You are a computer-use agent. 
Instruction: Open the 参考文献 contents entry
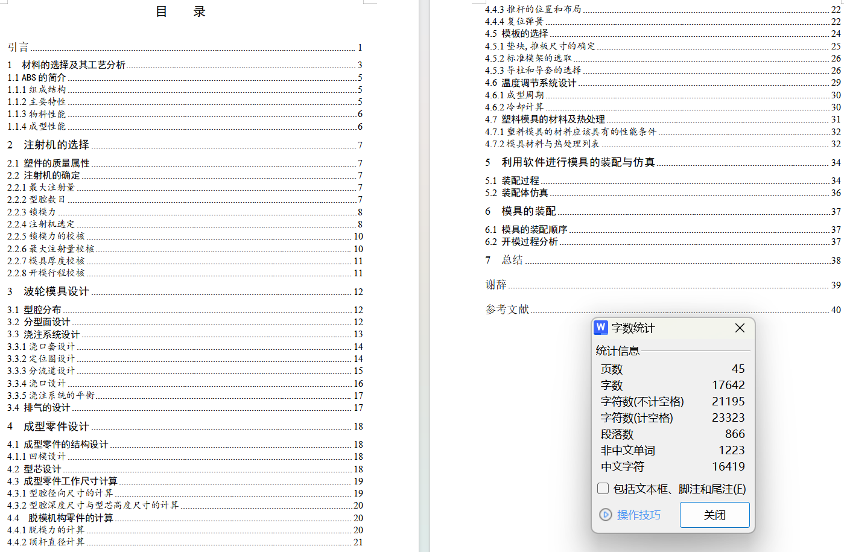[662, 309]
